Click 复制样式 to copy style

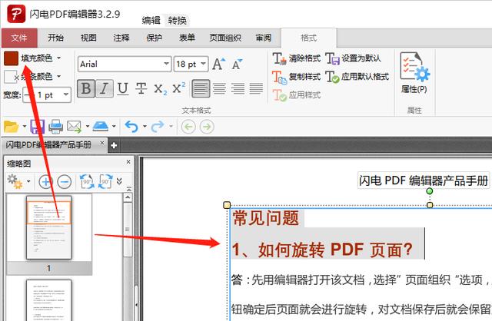(x=296, y=77)
